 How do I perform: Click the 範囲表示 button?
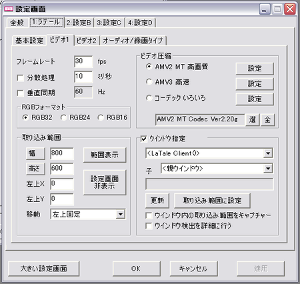[x=105, y=155]
